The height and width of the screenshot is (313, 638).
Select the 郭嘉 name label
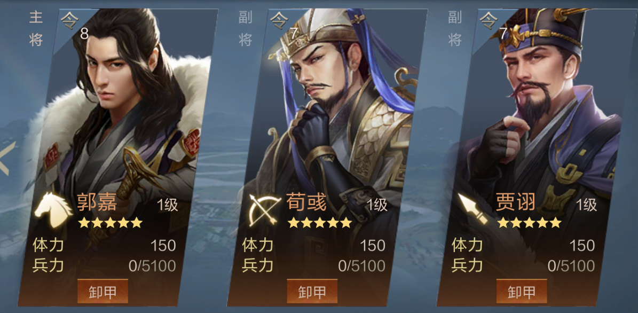coord(97,203)
